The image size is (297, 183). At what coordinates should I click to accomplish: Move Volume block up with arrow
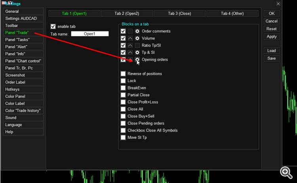pos(130,38)
